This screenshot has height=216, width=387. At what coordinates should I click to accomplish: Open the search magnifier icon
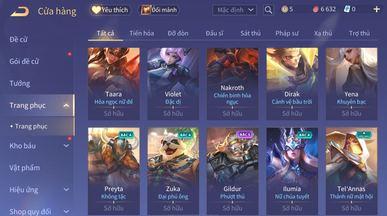268,10
